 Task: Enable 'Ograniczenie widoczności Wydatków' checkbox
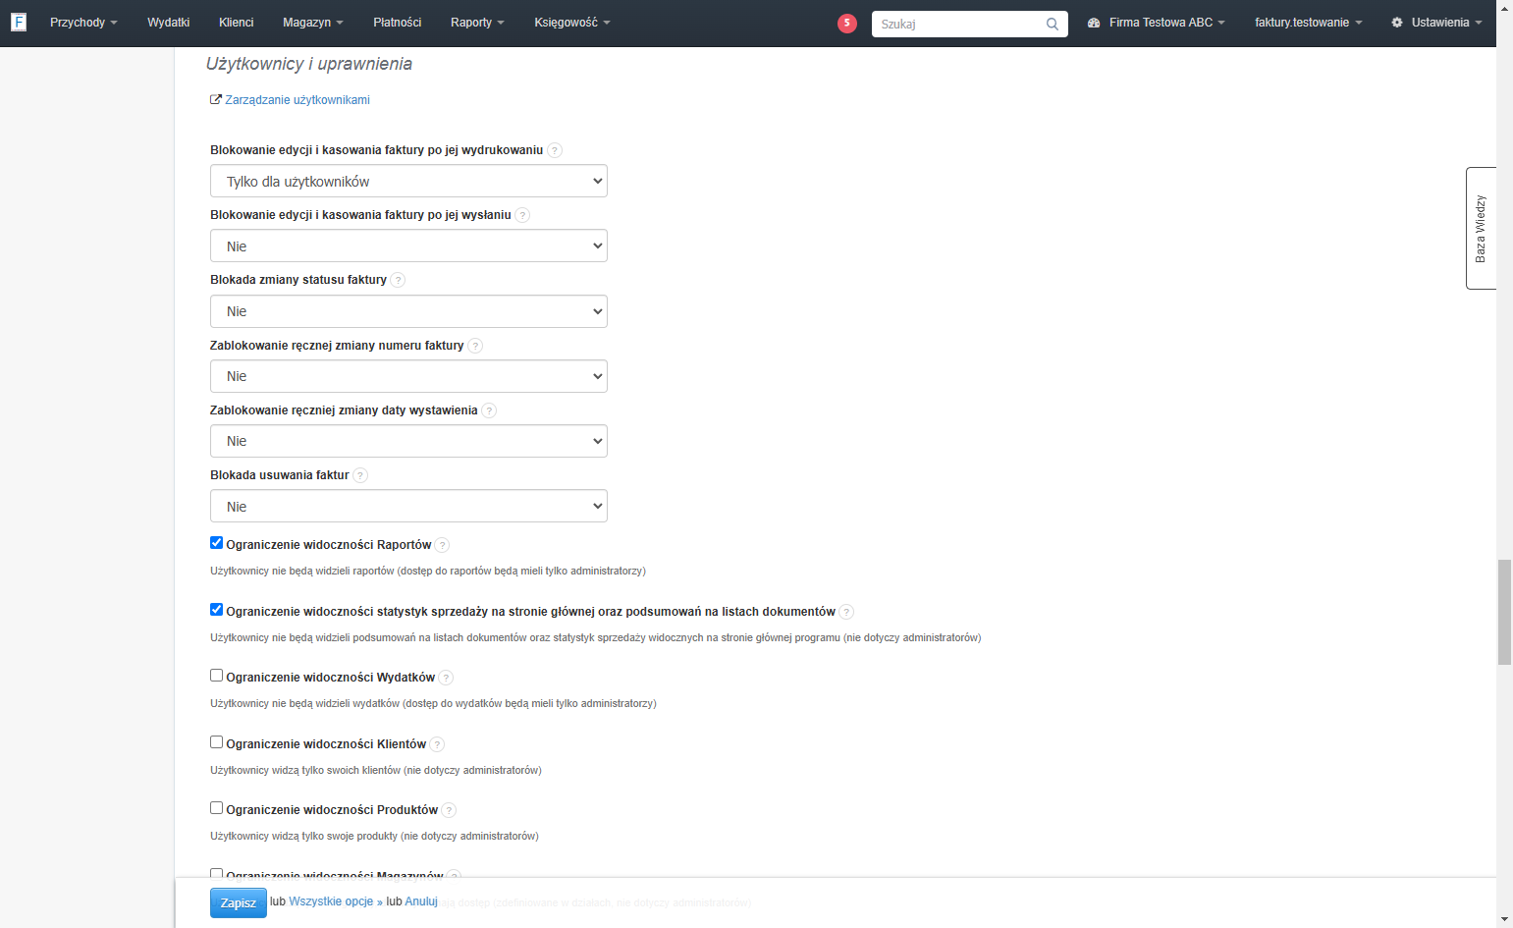tap(217, 676)
